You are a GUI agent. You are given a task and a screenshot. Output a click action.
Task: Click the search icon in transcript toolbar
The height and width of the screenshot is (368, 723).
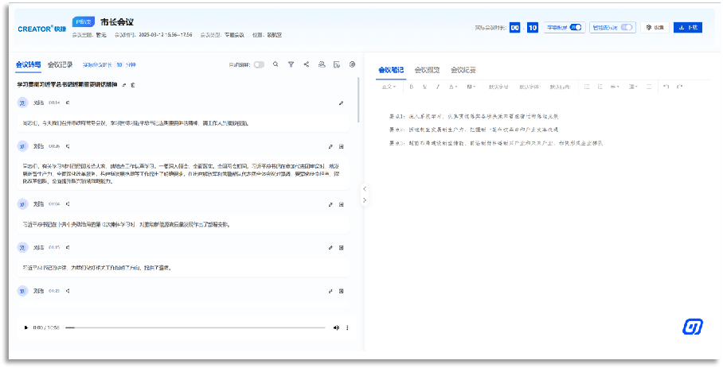pyautogui.click(x=276, y=64)
